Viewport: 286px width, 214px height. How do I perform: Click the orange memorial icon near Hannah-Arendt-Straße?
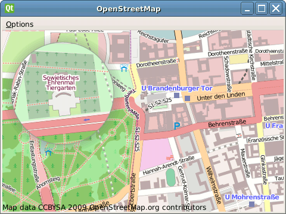(x=169, y=158)
